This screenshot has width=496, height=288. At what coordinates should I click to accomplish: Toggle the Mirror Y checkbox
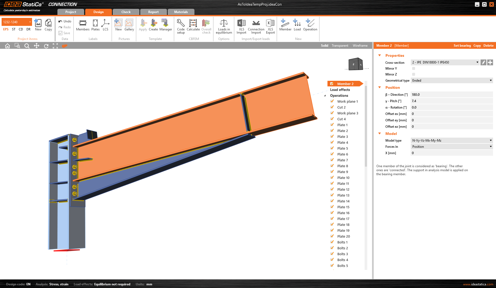tap(413, 69)
